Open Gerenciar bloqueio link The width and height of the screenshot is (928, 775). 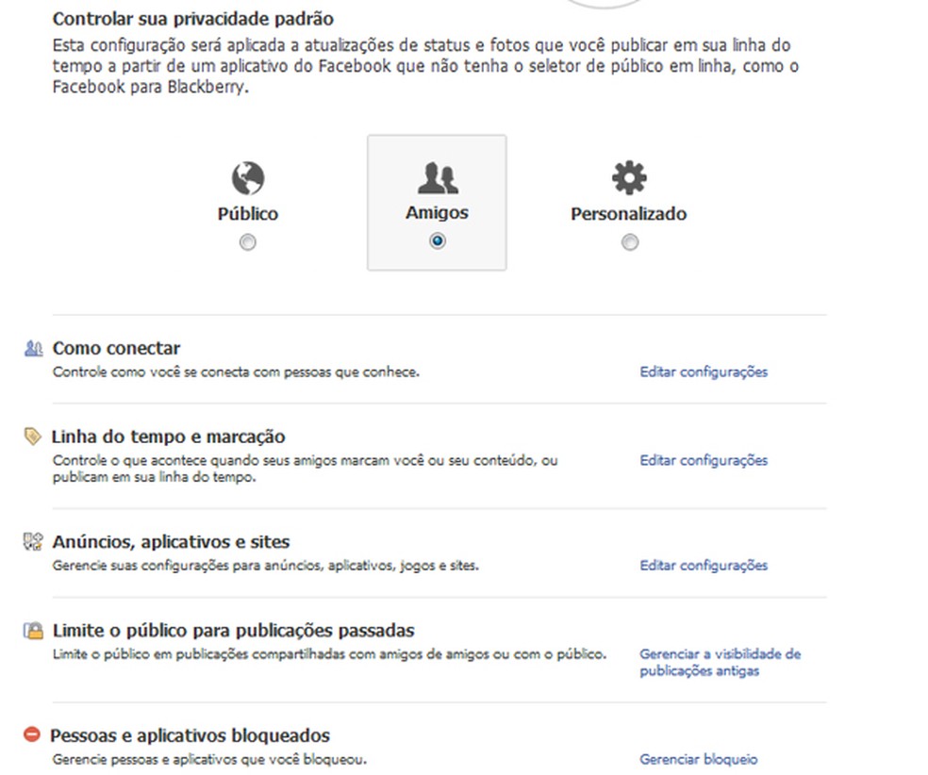pos(698,759)
